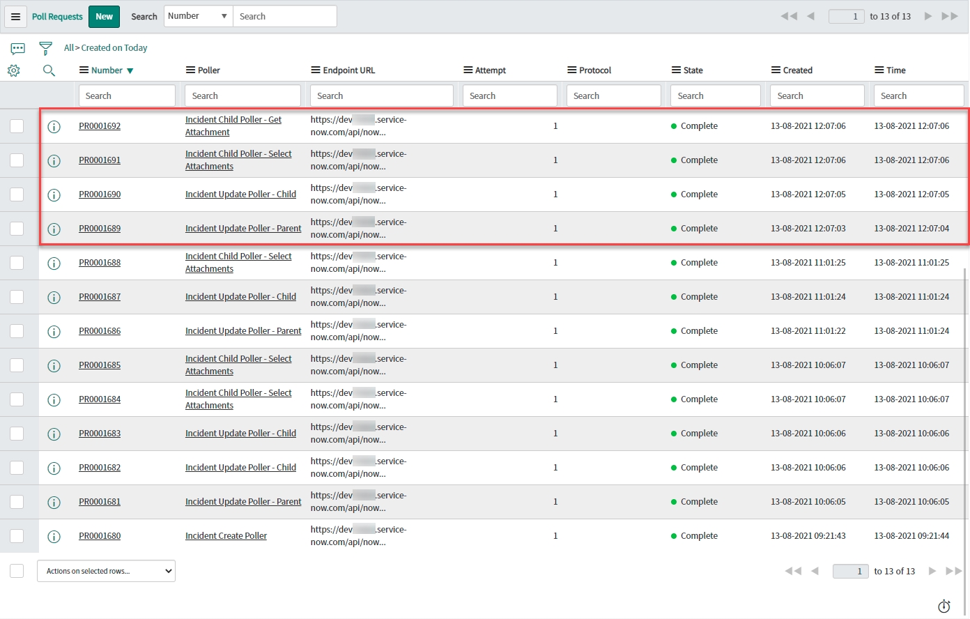Check the select-all checkbox at the bottom

coord(17,571)
